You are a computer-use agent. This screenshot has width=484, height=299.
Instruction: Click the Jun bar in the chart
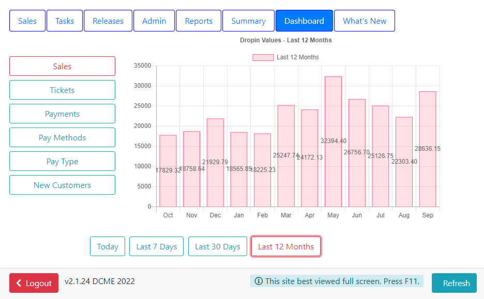pyautogui.click(x=357, y=153)
